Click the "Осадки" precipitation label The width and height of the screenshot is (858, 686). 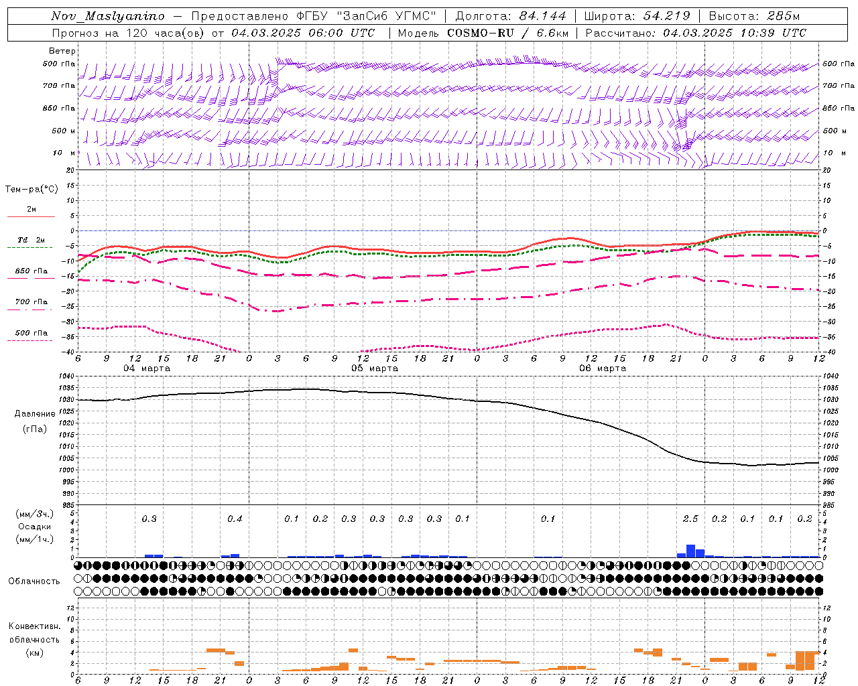pos(35,527)
